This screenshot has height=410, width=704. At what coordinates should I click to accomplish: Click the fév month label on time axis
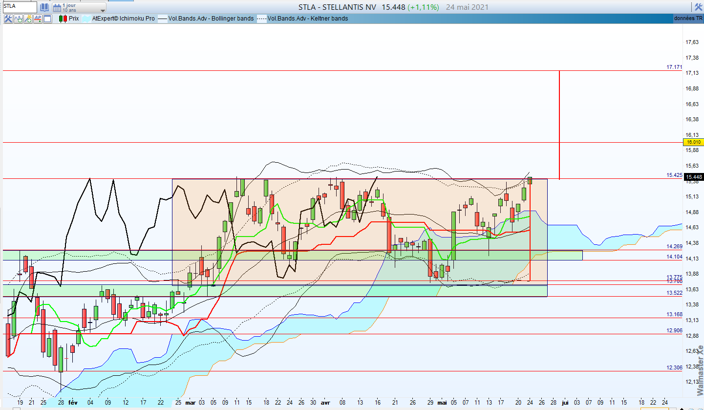[73, 403]
